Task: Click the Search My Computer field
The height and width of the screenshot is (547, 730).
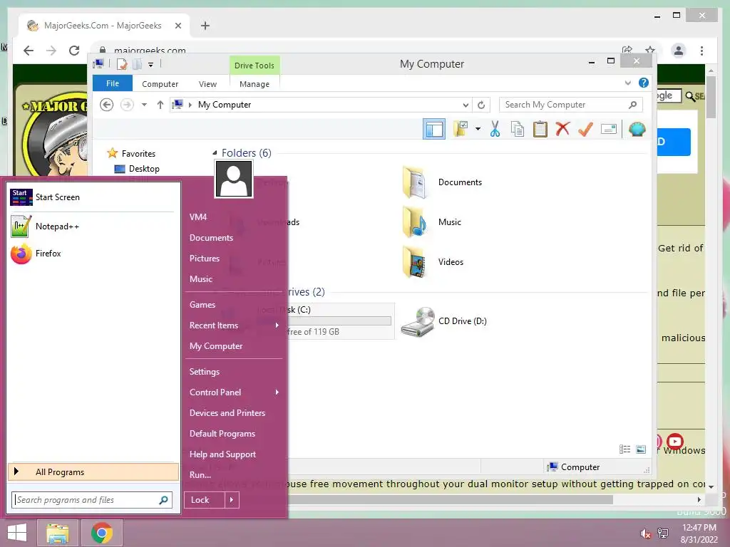Action: coord(571,105)
